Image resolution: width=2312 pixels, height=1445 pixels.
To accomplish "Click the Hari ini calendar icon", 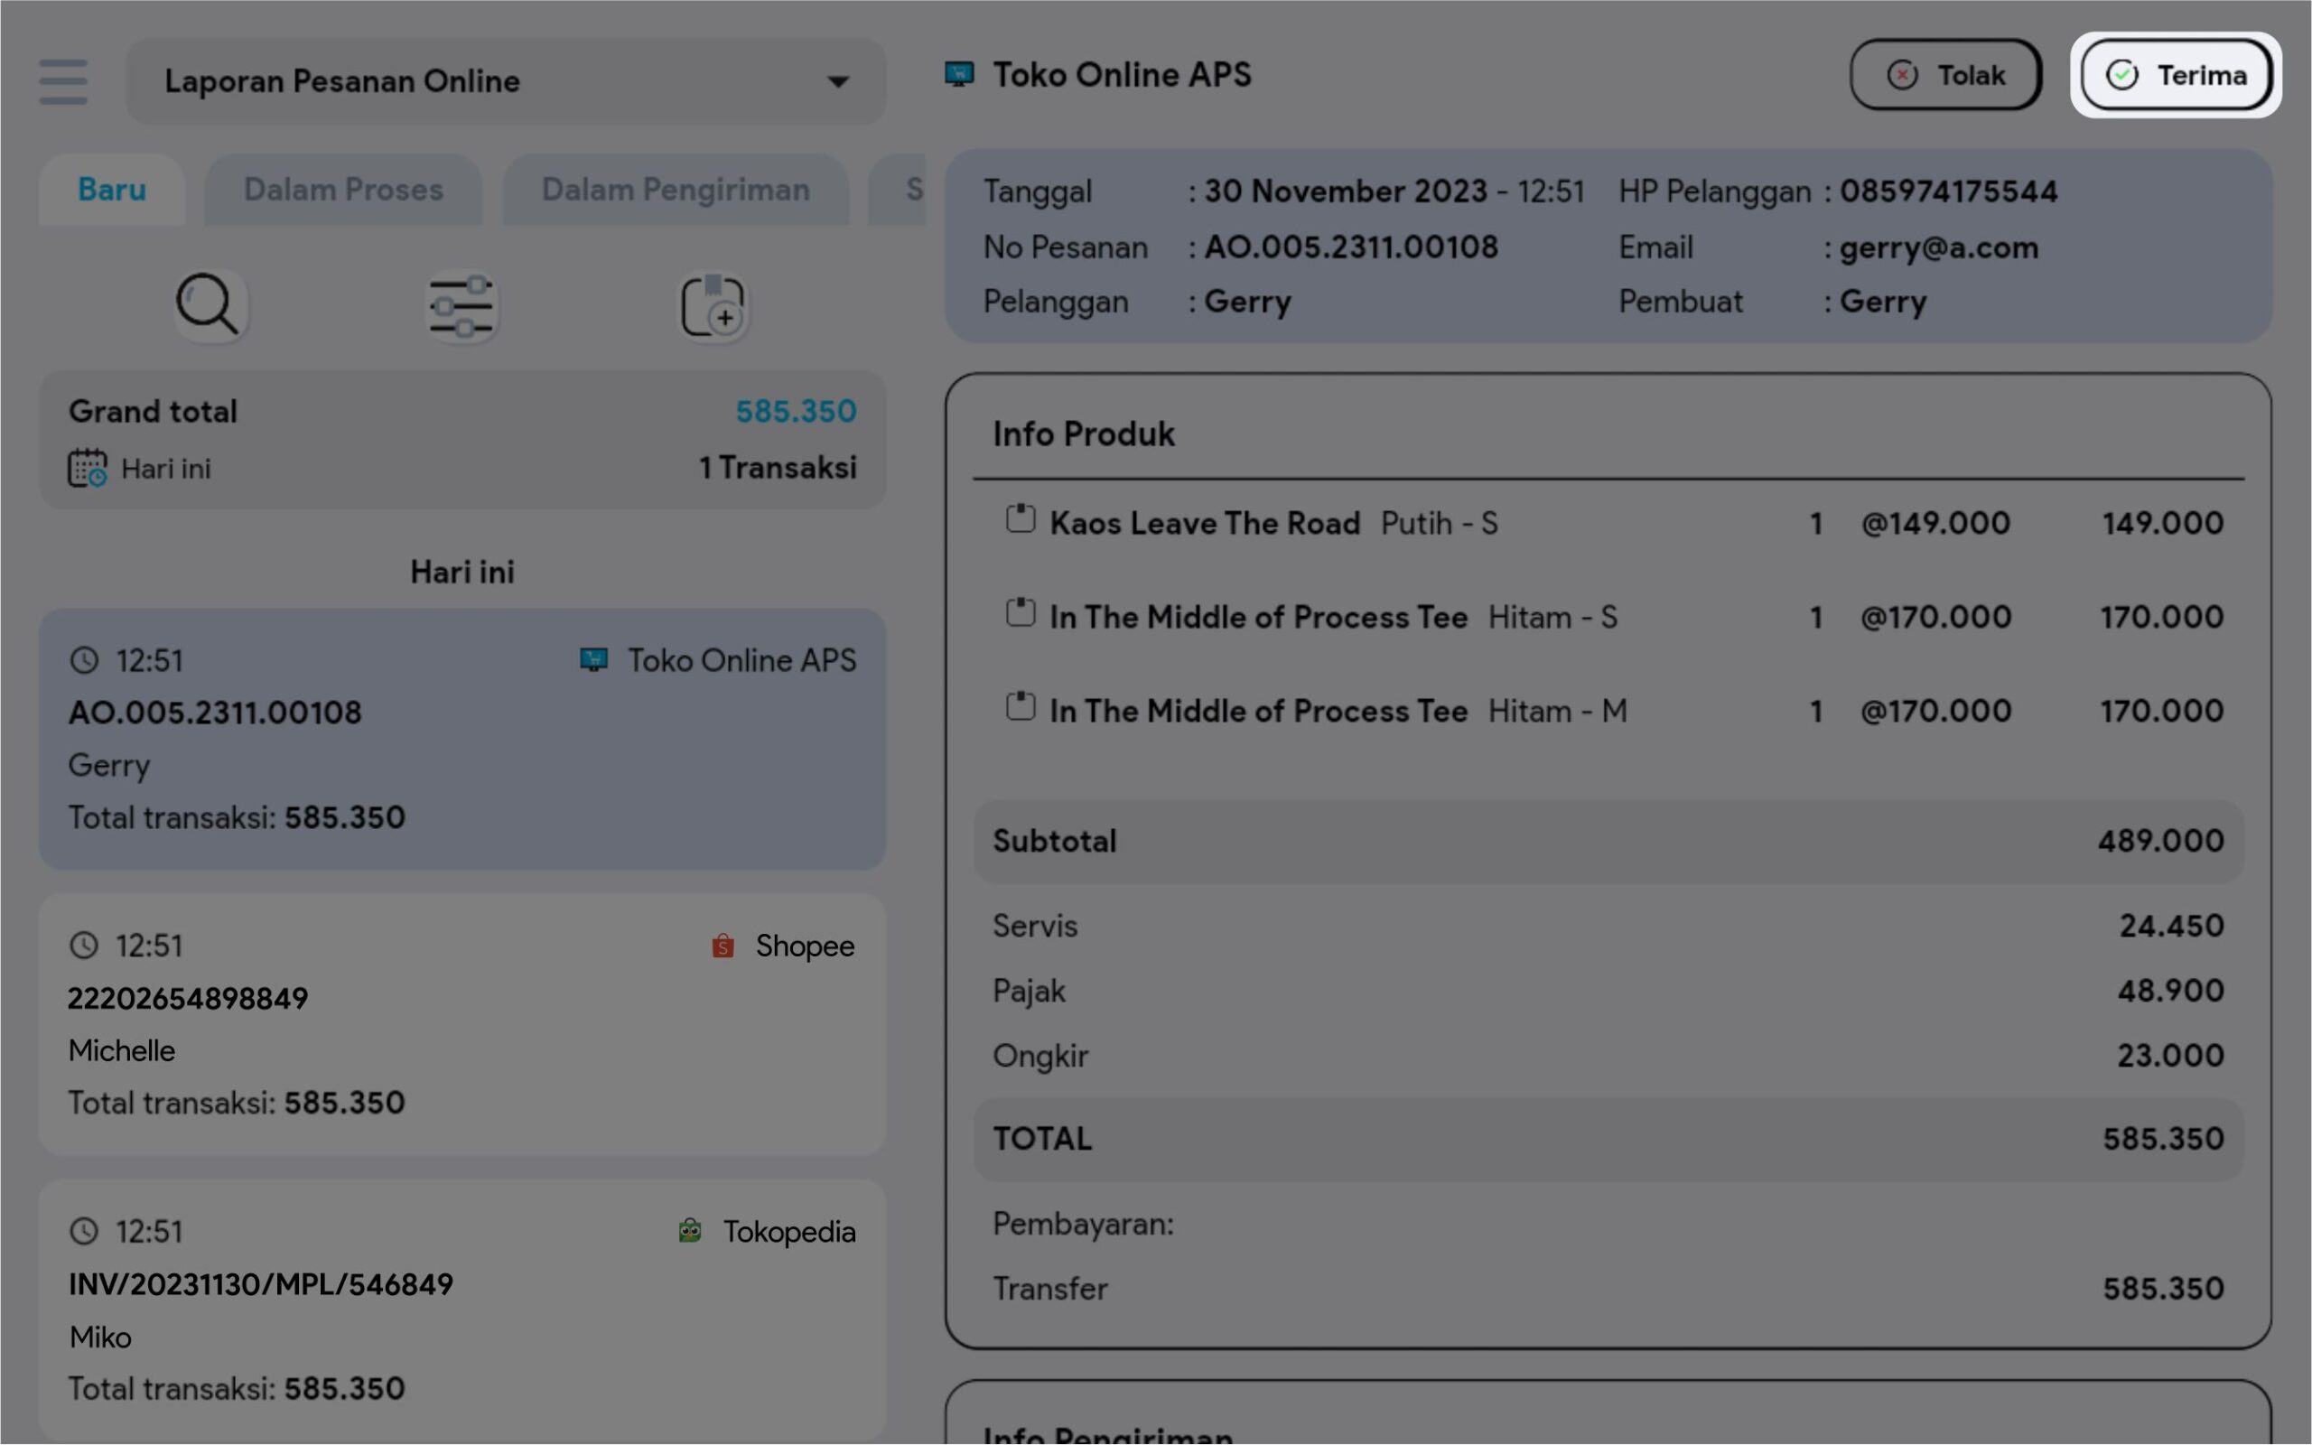I will [87, 469].
